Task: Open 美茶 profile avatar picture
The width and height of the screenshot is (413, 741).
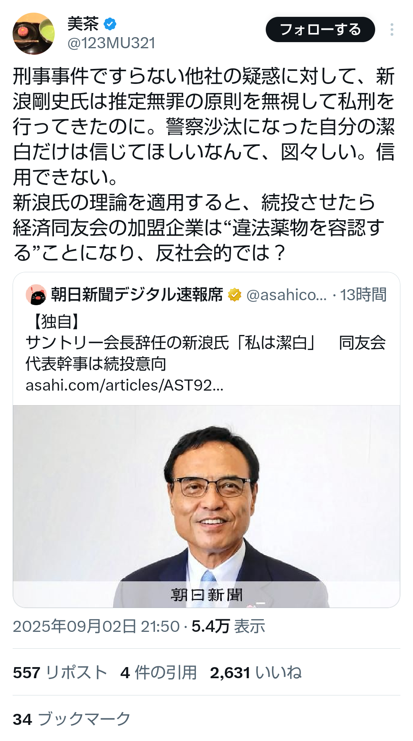Action: pyautogui.click(x=34, y=34)
